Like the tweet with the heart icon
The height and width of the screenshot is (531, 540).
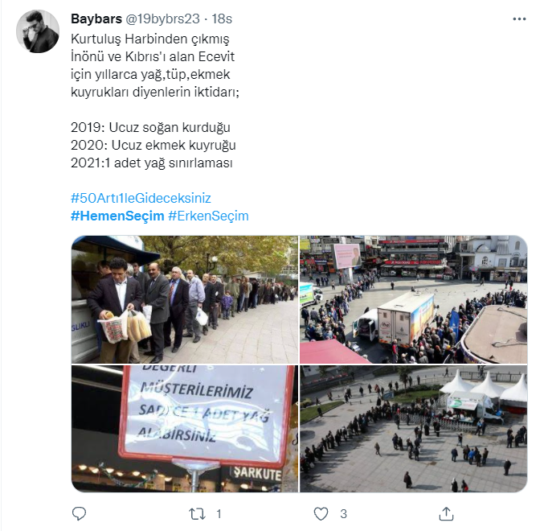coord(321,514)
